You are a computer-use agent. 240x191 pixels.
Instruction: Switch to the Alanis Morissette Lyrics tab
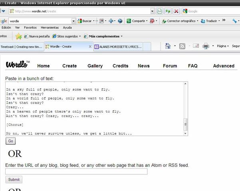point(118,47)
